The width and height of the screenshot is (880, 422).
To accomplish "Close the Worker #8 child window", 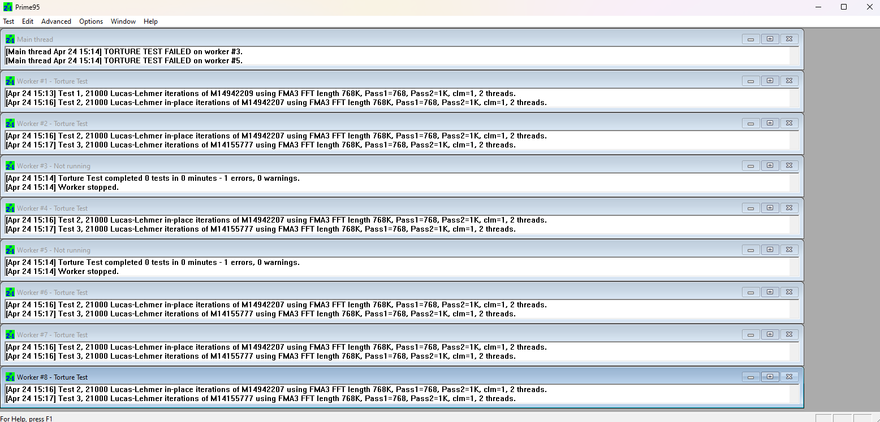I will click(789, 377).
